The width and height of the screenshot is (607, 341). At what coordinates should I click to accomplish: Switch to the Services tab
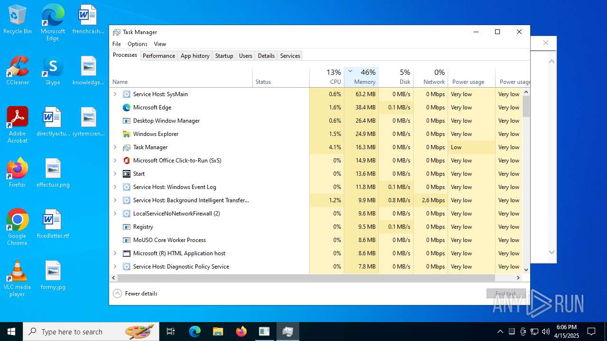pos(290,56)
